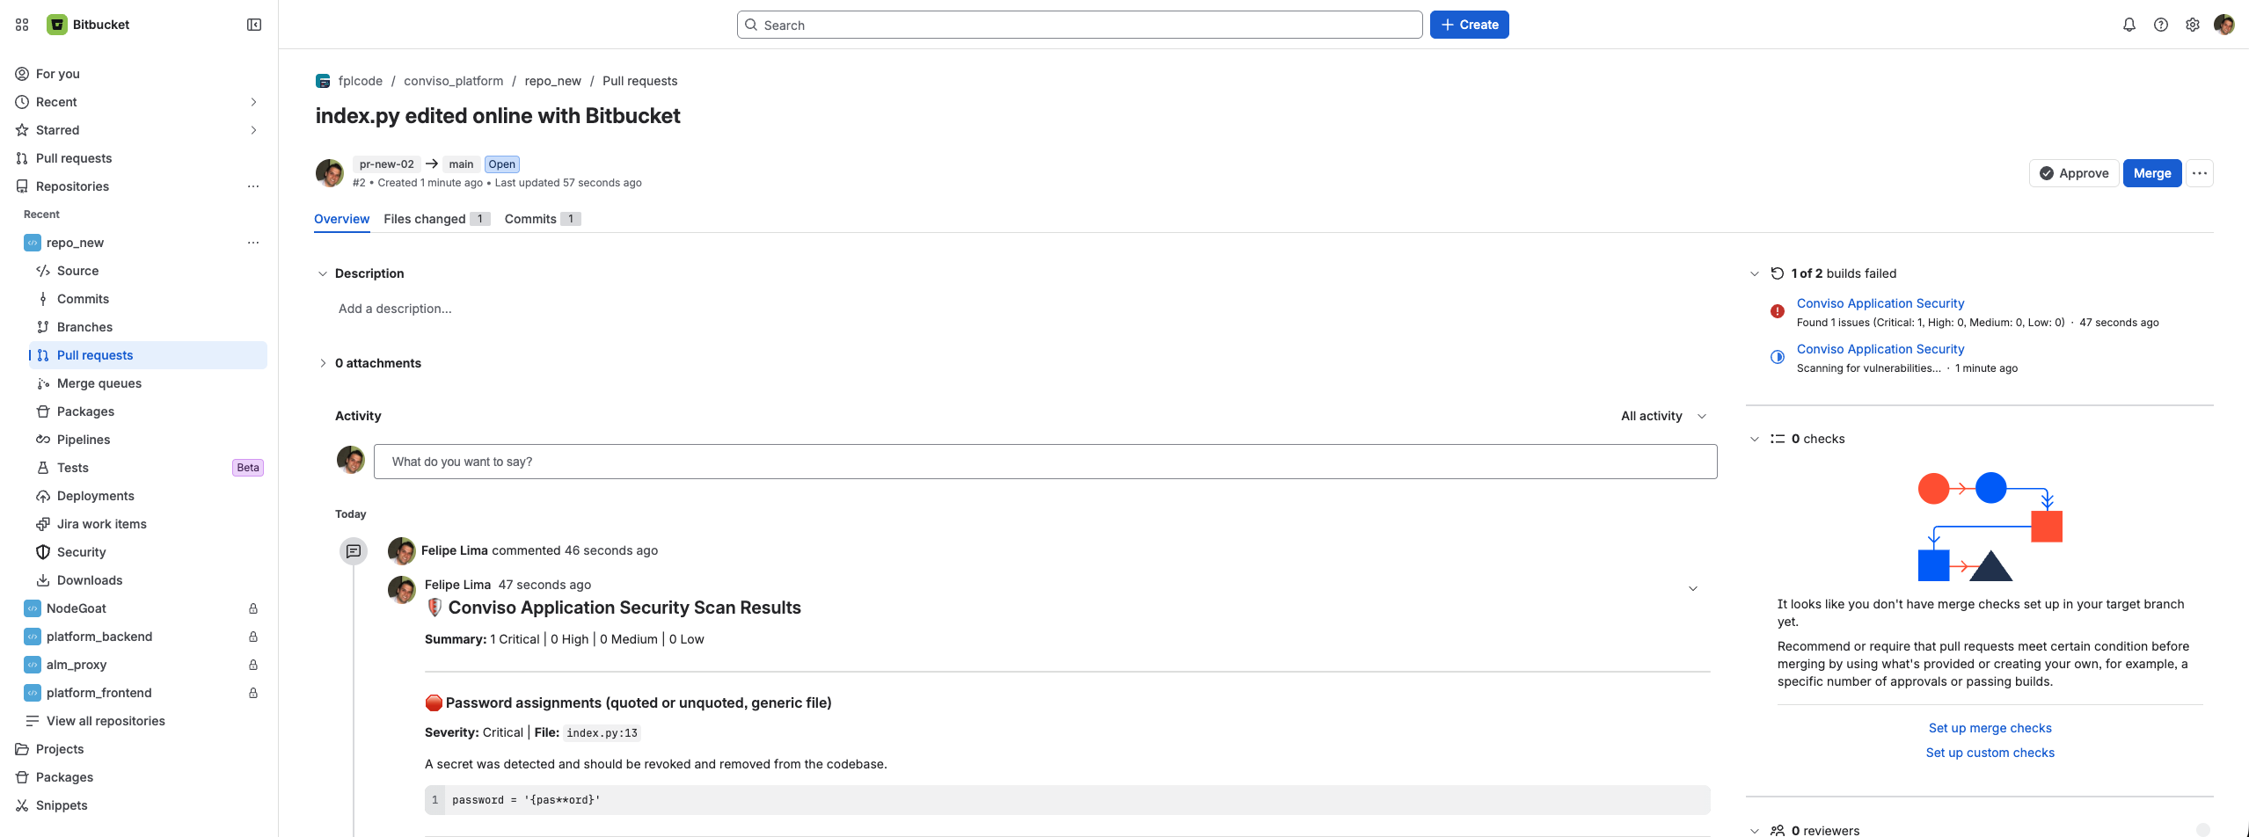Click the Create button
Viewport: 2249px width, 837px height.
coord(1470,25)
